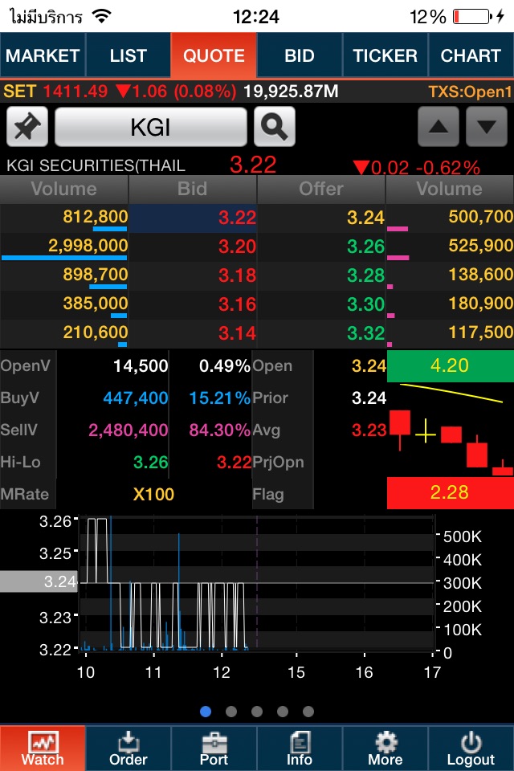Tap bid volume 812,800
This screenshot has height=771, width=514.
[96, 216]
